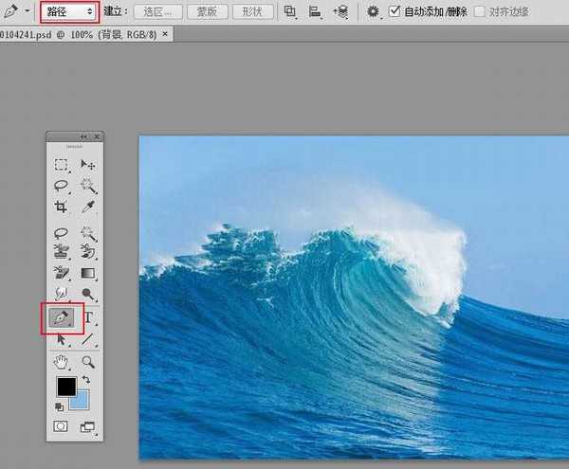The width and height of the screenshot is (569, 469).
Task: Pick the Eyedropper tool
Action: [88, 207]
